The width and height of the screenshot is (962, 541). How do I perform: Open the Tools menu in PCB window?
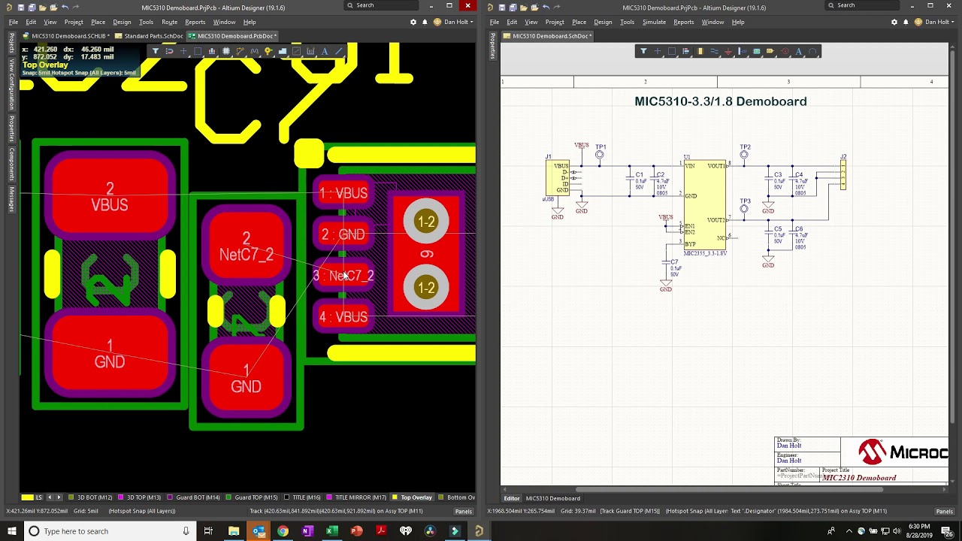tap(146, 22)
